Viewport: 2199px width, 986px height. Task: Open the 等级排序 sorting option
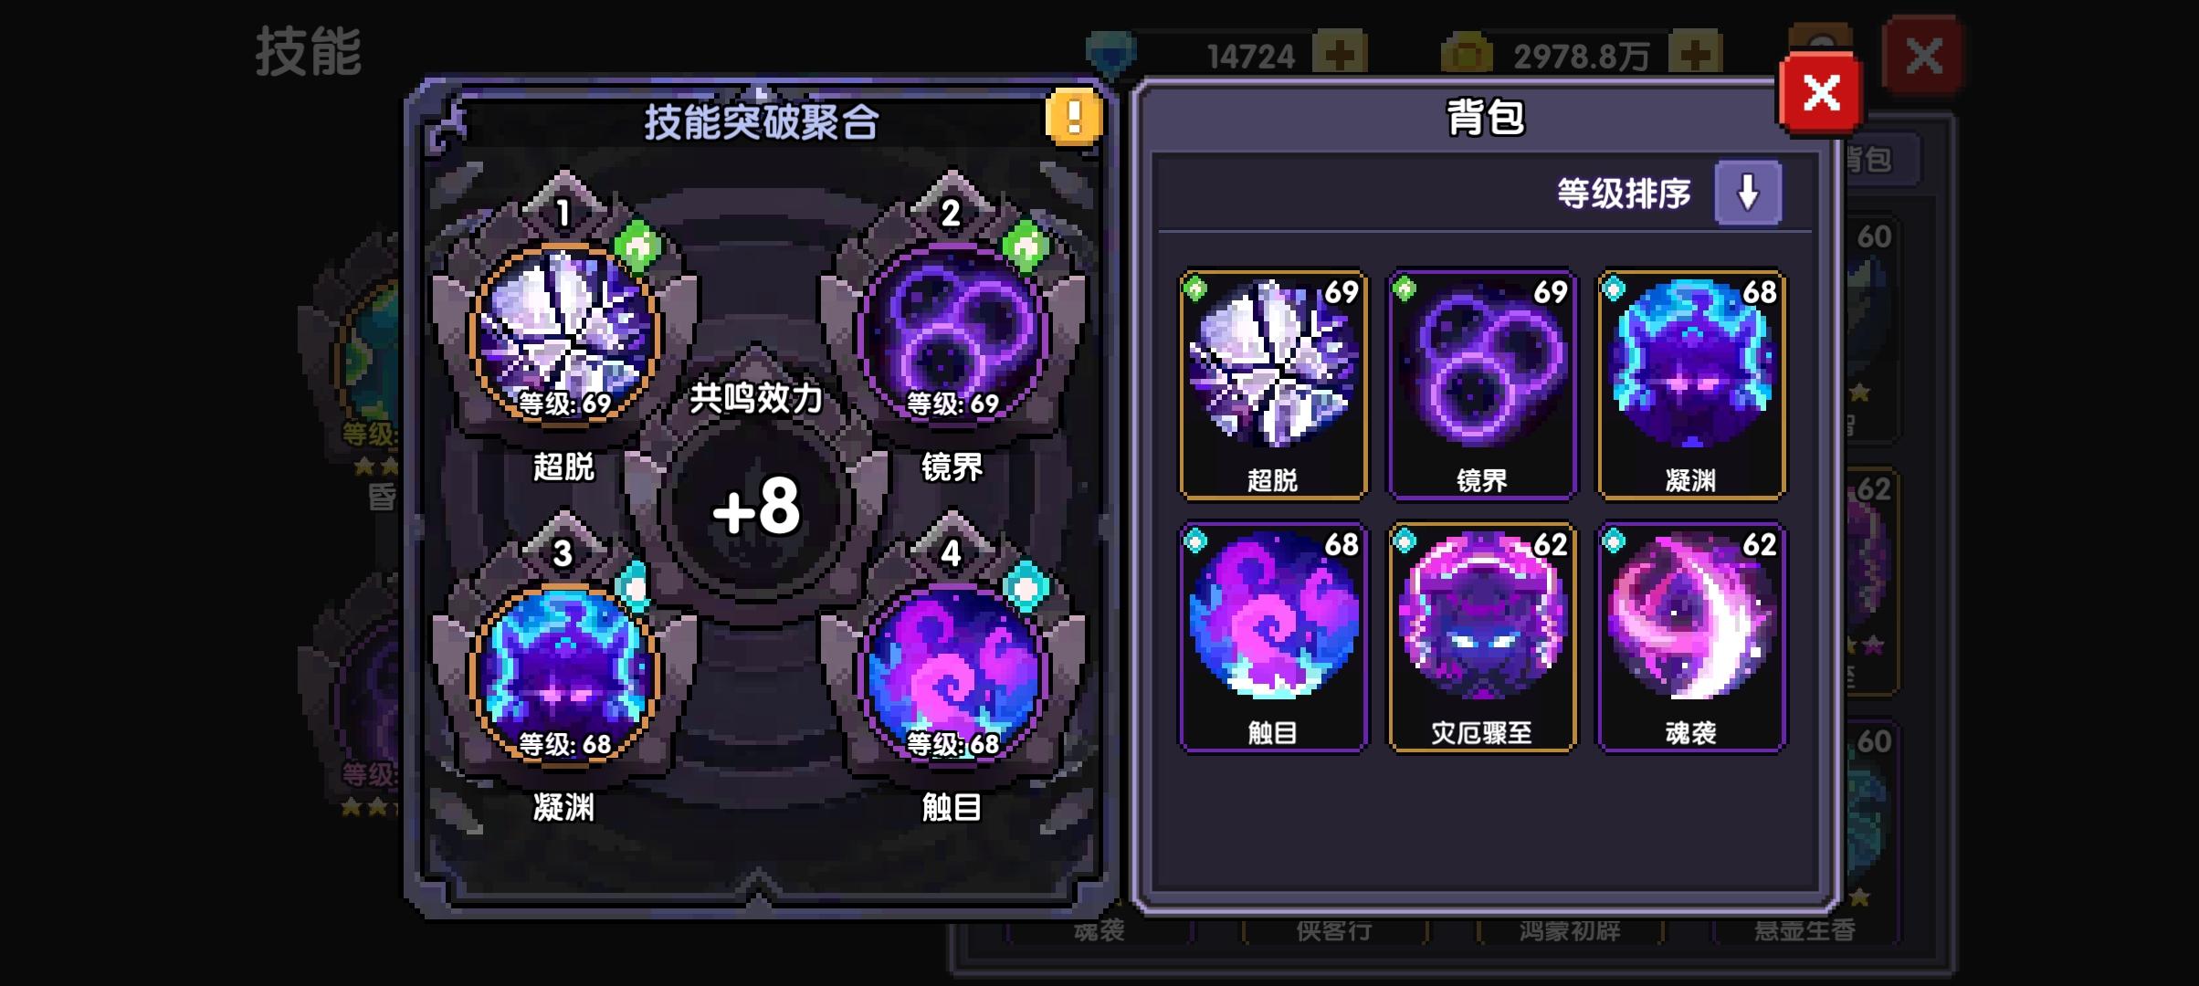pos(1624,194)
